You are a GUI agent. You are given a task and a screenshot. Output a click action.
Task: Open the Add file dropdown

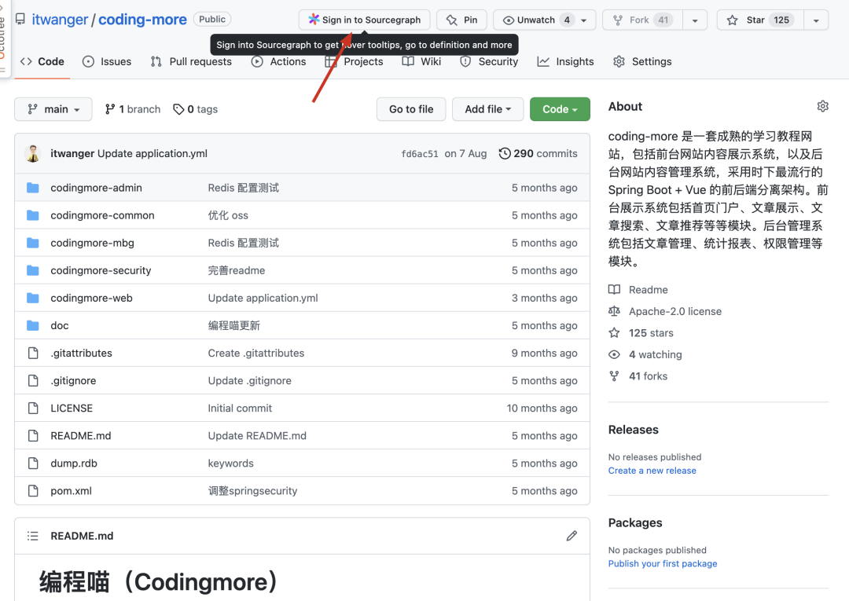click(488, 109)
